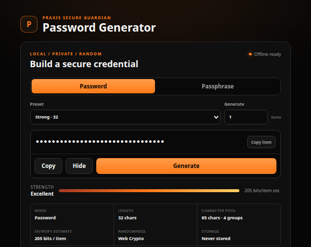Screen dimensions: 311x247
Task: Click the '205 bits / item' entropy value
Action: point(50,239)
